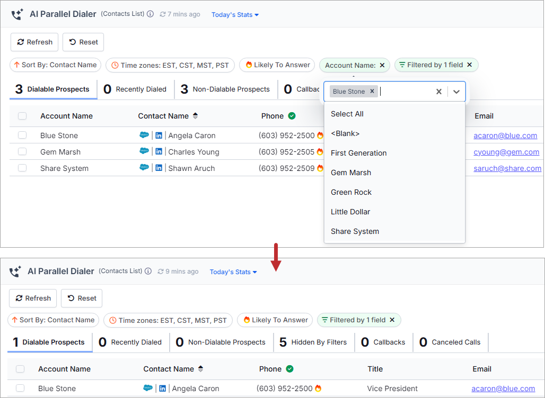Image resolution: width=545 pixels, height=398 pixels.
Task: Open the 1 Dialable Prospects tab
Action: point(50,342)
